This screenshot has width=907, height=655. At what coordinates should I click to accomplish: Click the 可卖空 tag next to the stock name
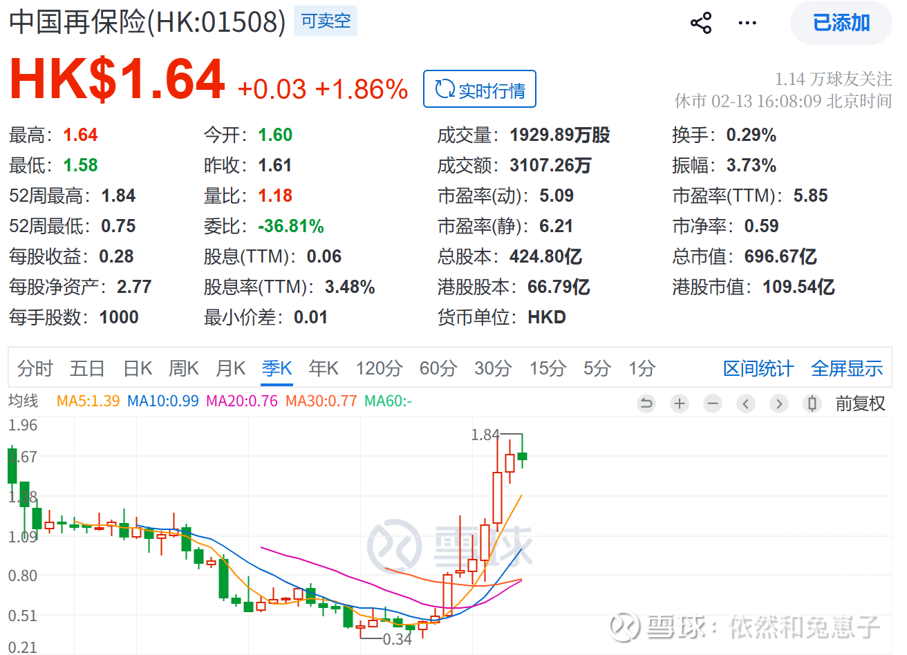coord(326,21)
